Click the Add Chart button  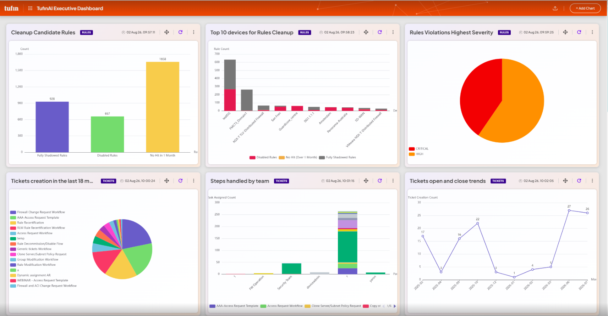585,8
